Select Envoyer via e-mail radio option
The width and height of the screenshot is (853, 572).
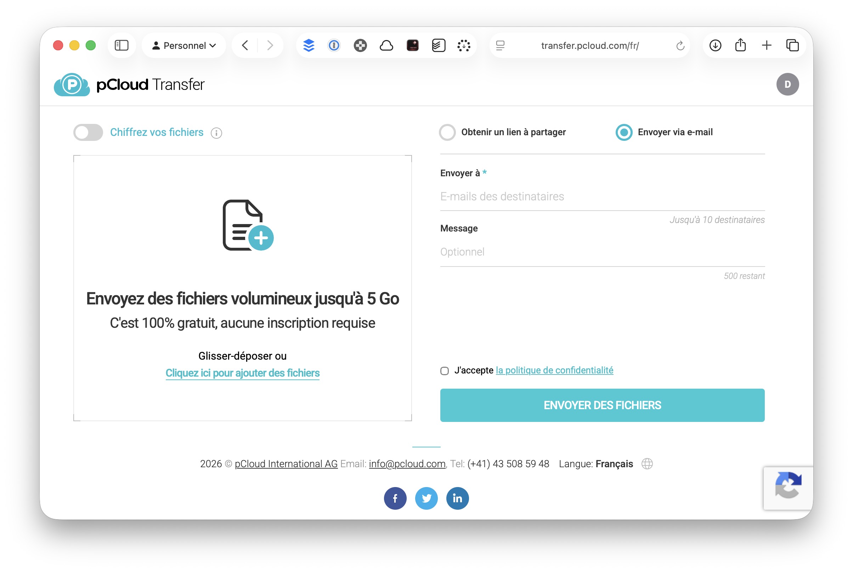[x=624, y=132]
